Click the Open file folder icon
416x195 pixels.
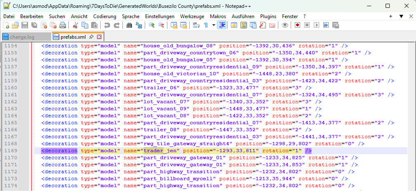[15, 25]
